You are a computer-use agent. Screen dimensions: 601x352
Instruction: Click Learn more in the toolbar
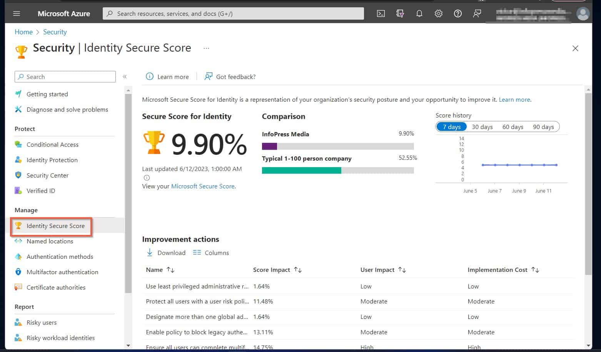(167, 77)
